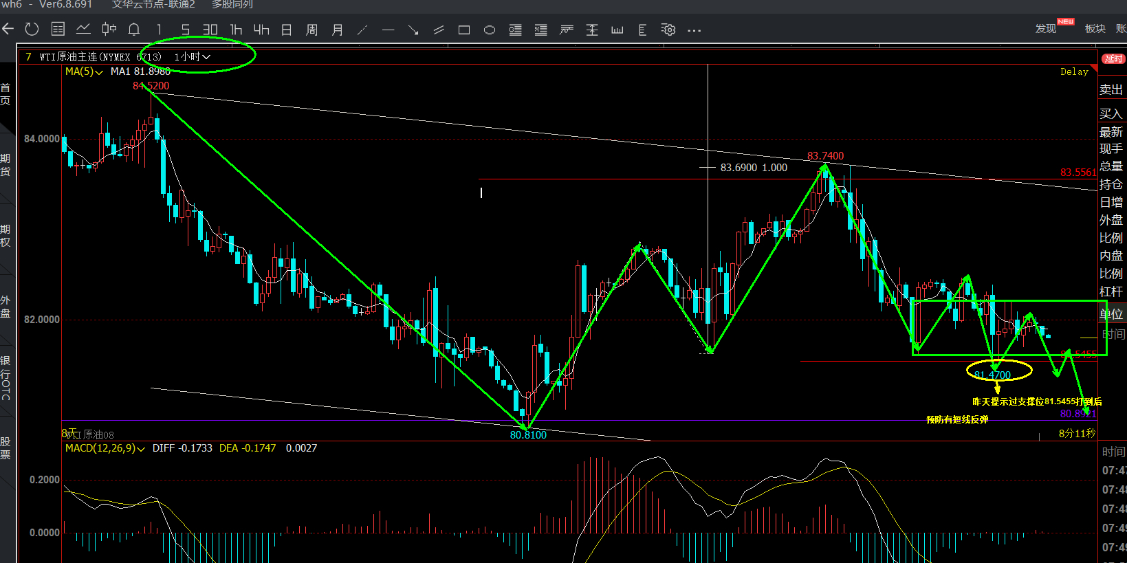Select the arrow line drawing tool
Image resolution: width=1127 pixels, height=563 pixels.
pos(413,30)
